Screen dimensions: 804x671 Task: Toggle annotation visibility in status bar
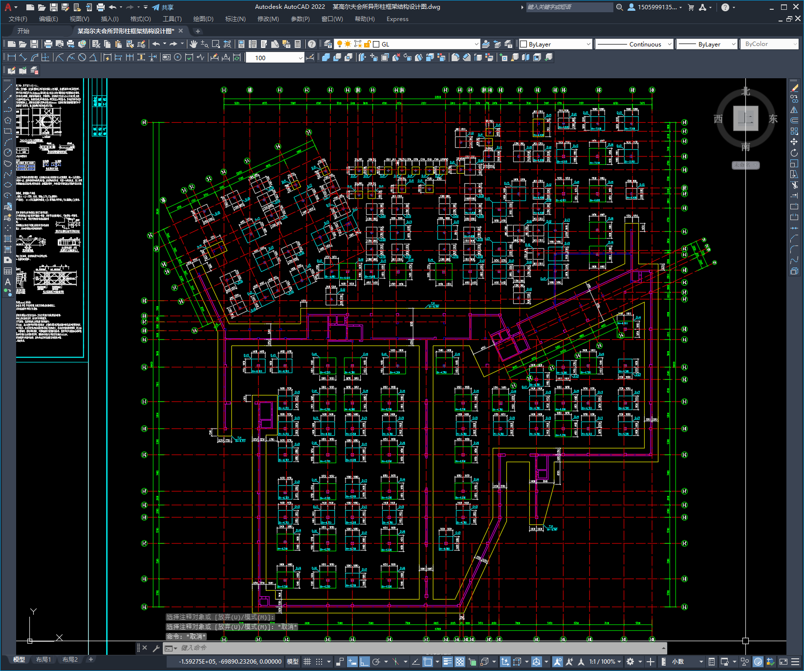pos(558,661)
